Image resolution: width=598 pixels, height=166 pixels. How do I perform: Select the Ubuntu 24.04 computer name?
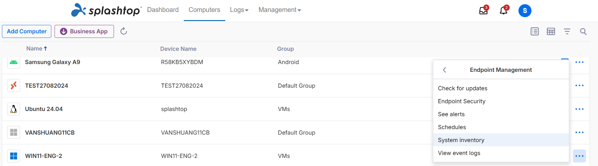(x=44, y=109)
